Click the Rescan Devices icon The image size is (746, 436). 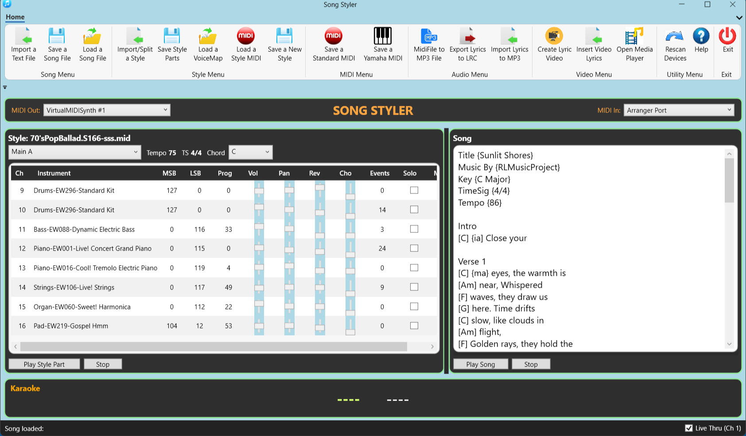(x=675, y=36)
